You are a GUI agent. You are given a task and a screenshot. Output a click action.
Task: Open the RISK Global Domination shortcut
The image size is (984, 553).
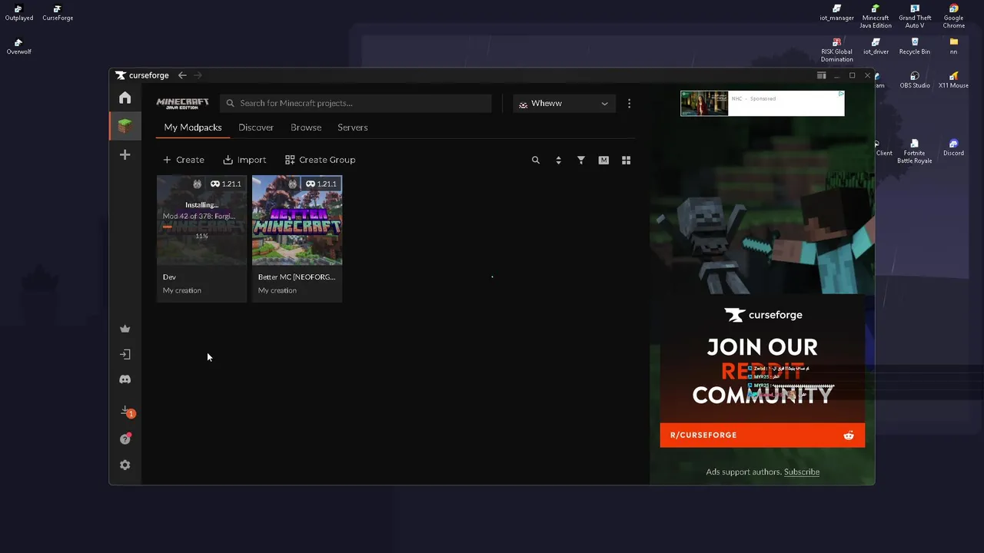point(836,50)
